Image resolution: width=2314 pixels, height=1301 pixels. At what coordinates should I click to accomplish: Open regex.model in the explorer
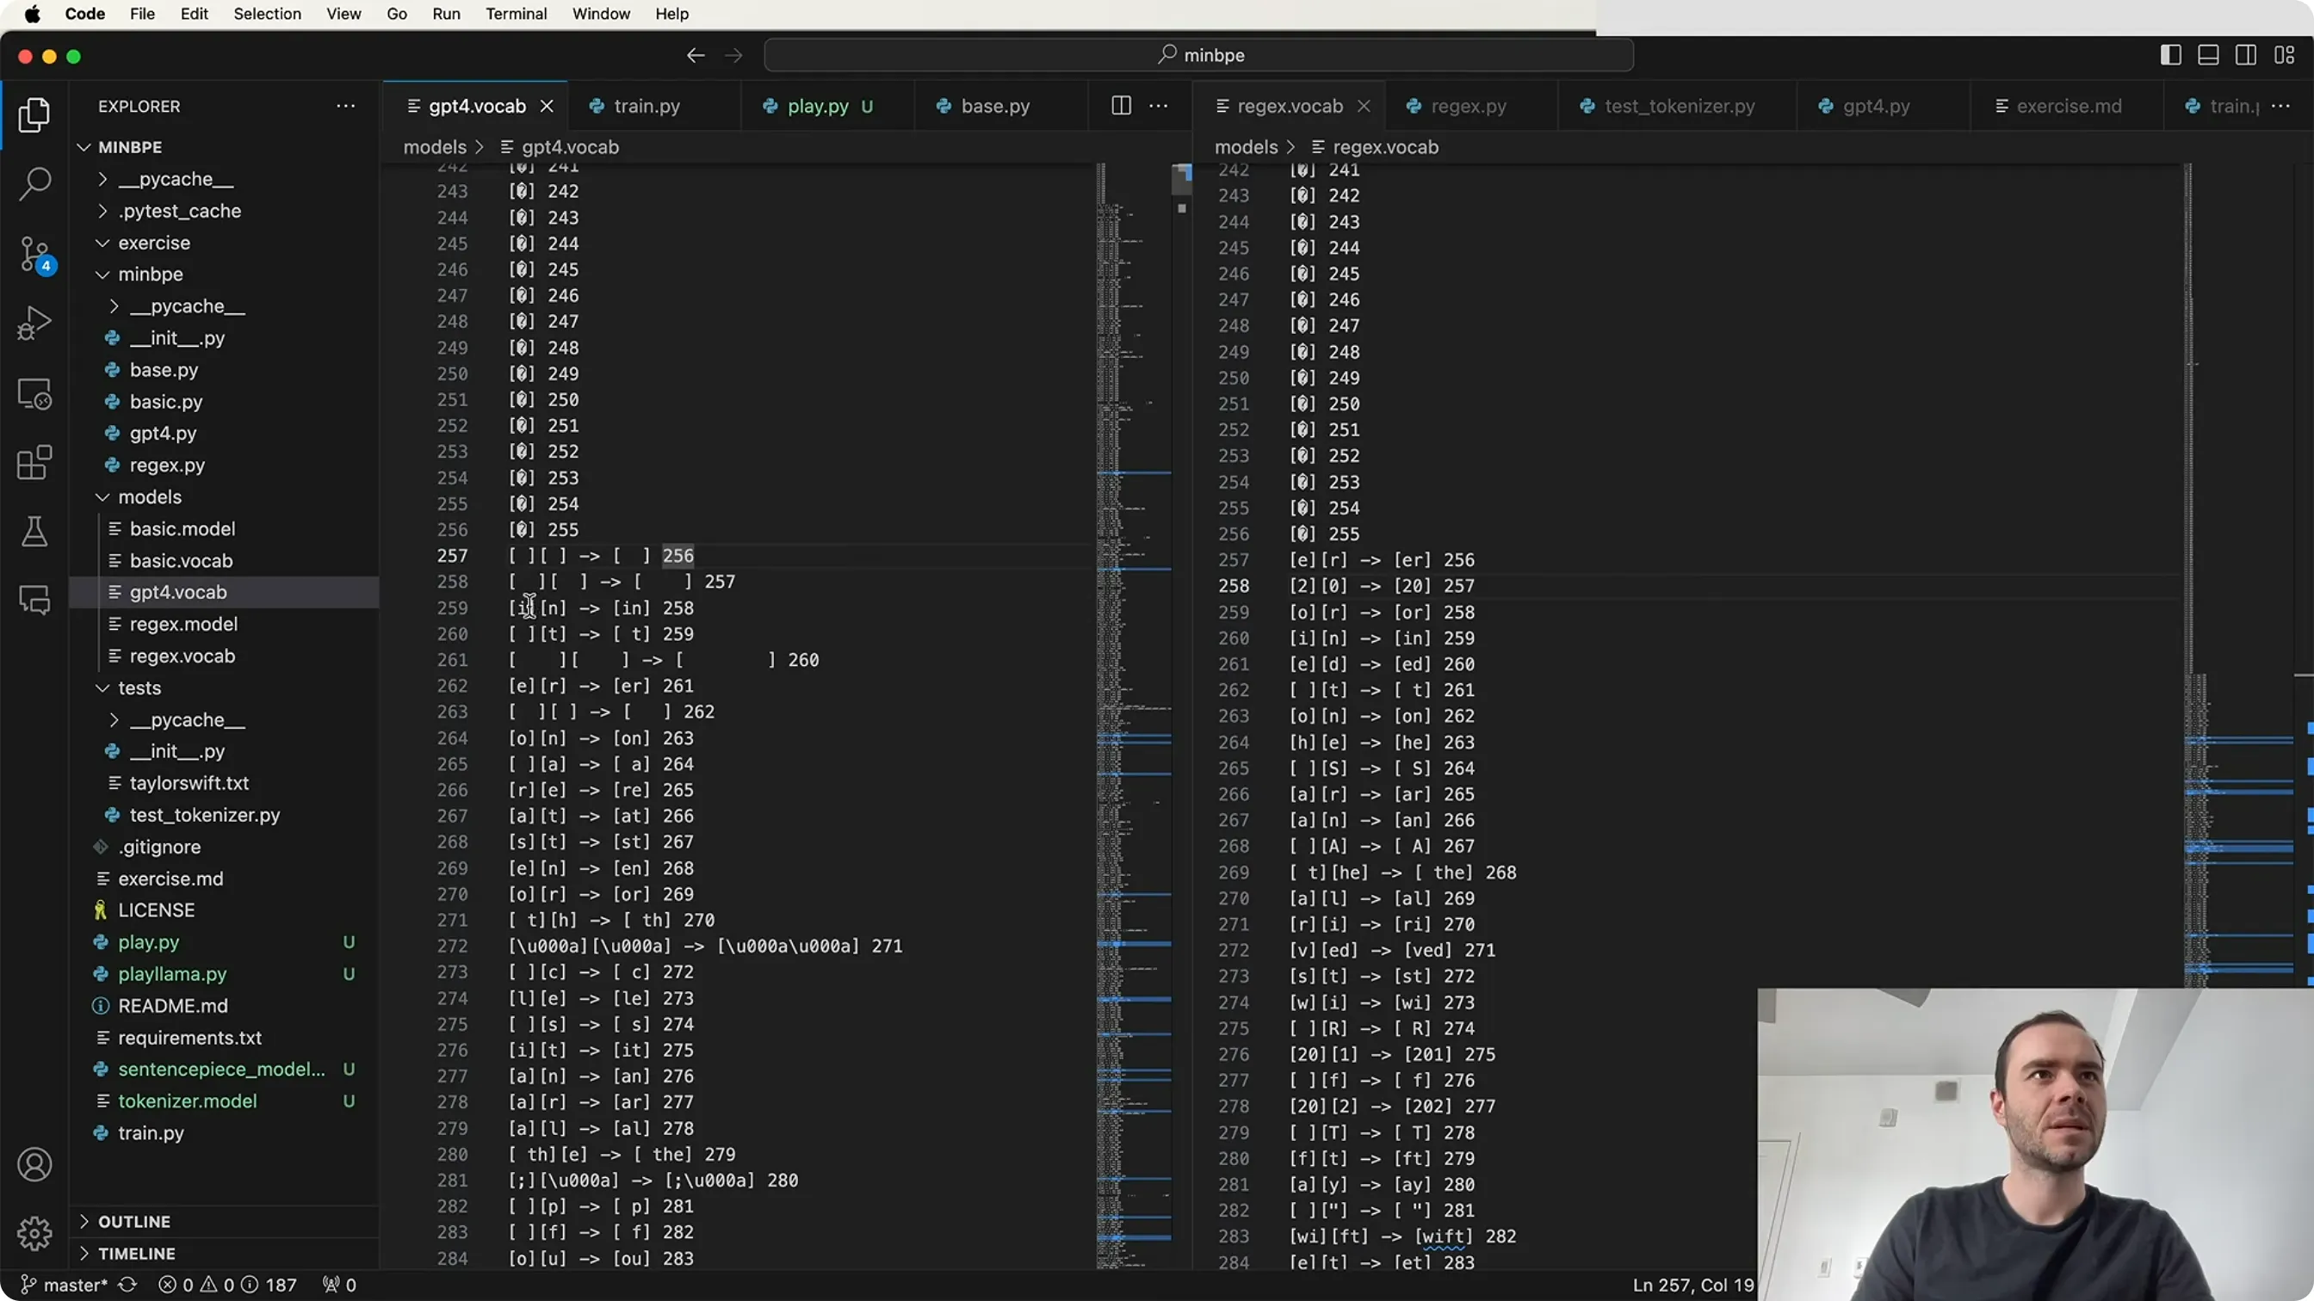tap(183, 624)
